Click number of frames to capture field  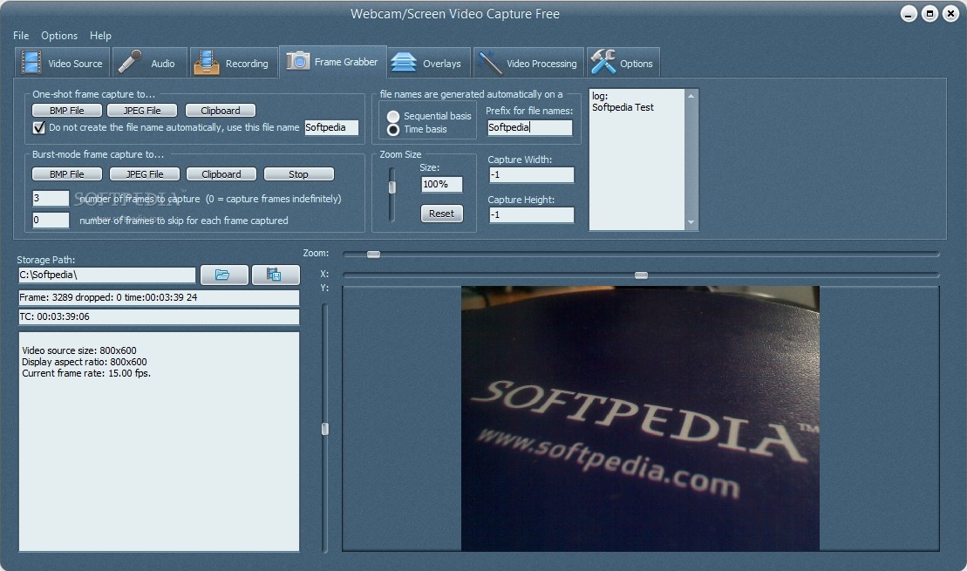[51, 198]
